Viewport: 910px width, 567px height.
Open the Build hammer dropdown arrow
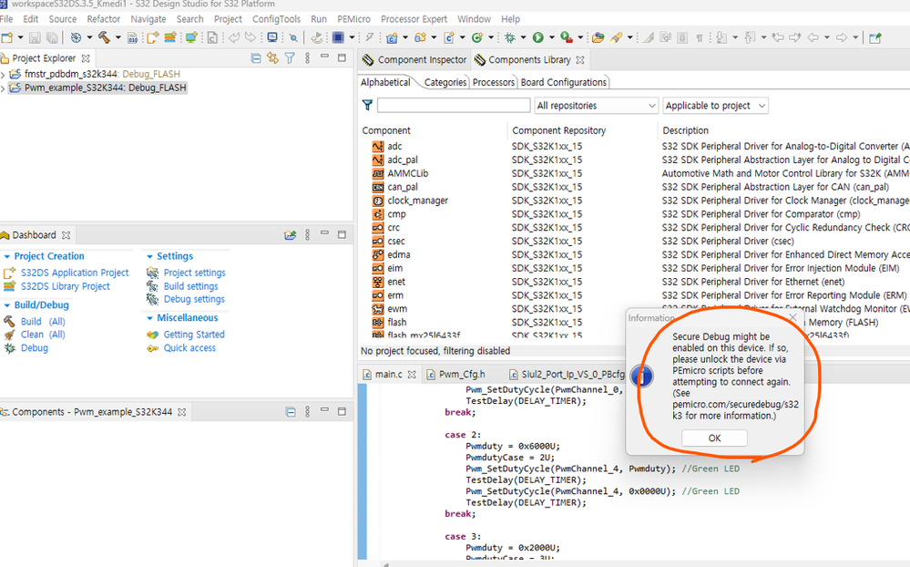click(118, 37)
